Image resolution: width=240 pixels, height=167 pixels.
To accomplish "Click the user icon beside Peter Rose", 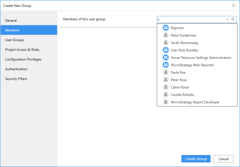I will pos(166,80).
